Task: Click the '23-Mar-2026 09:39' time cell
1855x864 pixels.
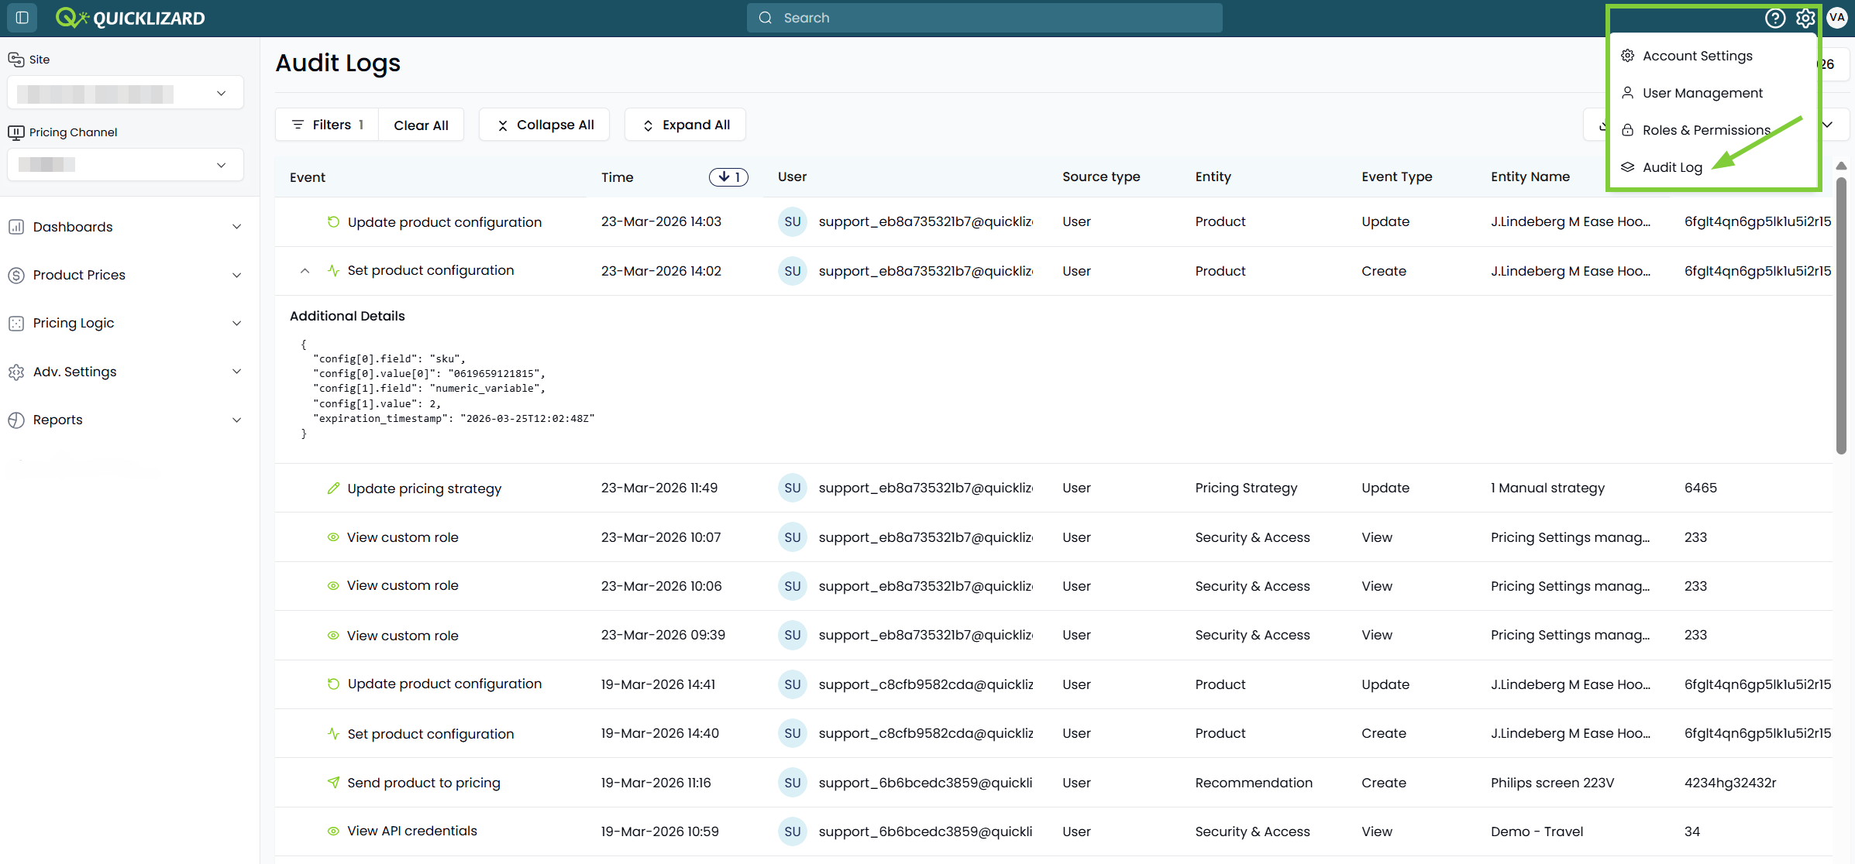Action: [663, 635]
